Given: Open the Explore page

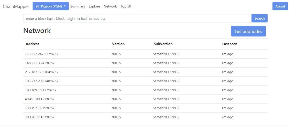Looking at the screenshot, I should tap(94, 6).
